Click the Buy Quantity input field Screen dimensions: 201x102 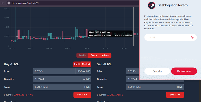pyautogui.click(x=57, y=79)
